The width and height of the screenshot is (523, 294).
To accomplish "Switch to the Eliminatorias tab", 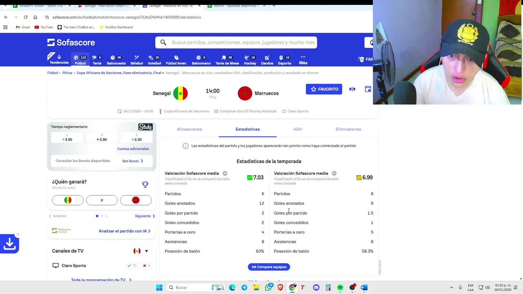I will pos(348,129).
